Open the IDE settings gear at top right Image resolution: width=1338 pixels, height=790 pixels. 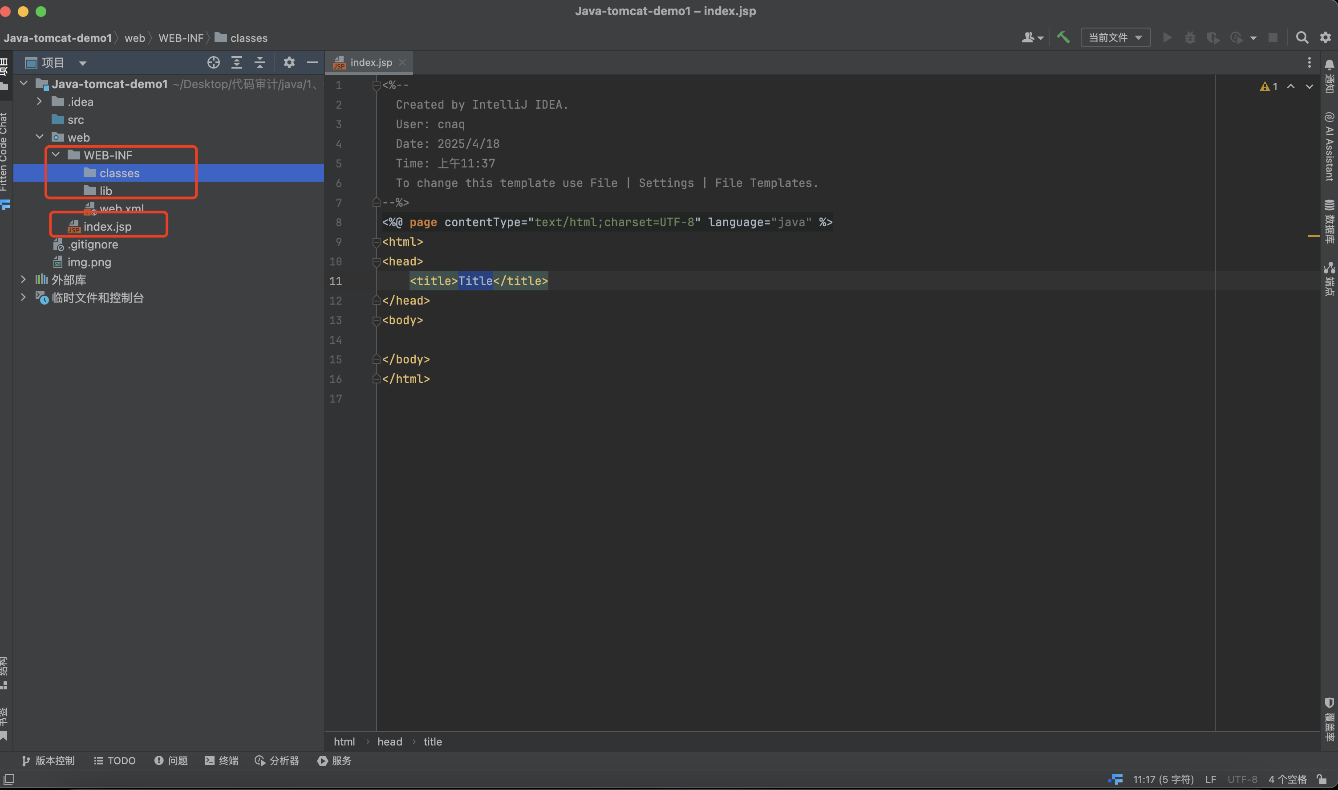[x=1325, y=37]
